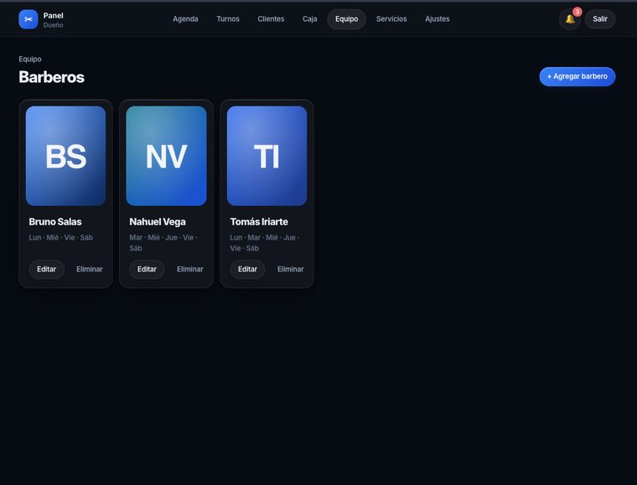Click Tomás Iriarte's workdays text
Screen dimensions: 637x485
(264, 243)
